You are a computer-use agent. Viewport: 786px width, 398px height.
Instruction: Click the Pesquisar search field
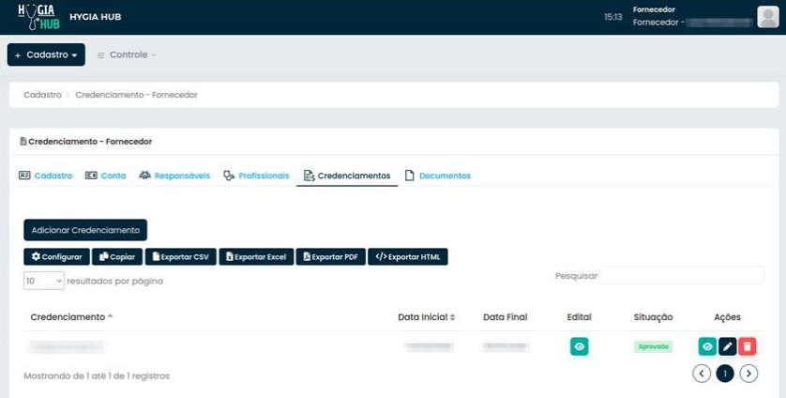click(x=682, y=276)
